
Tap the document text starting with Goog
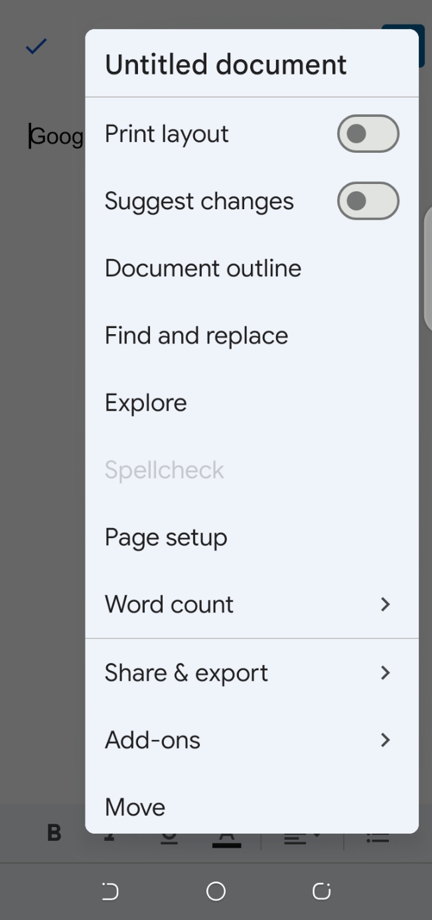56,136
